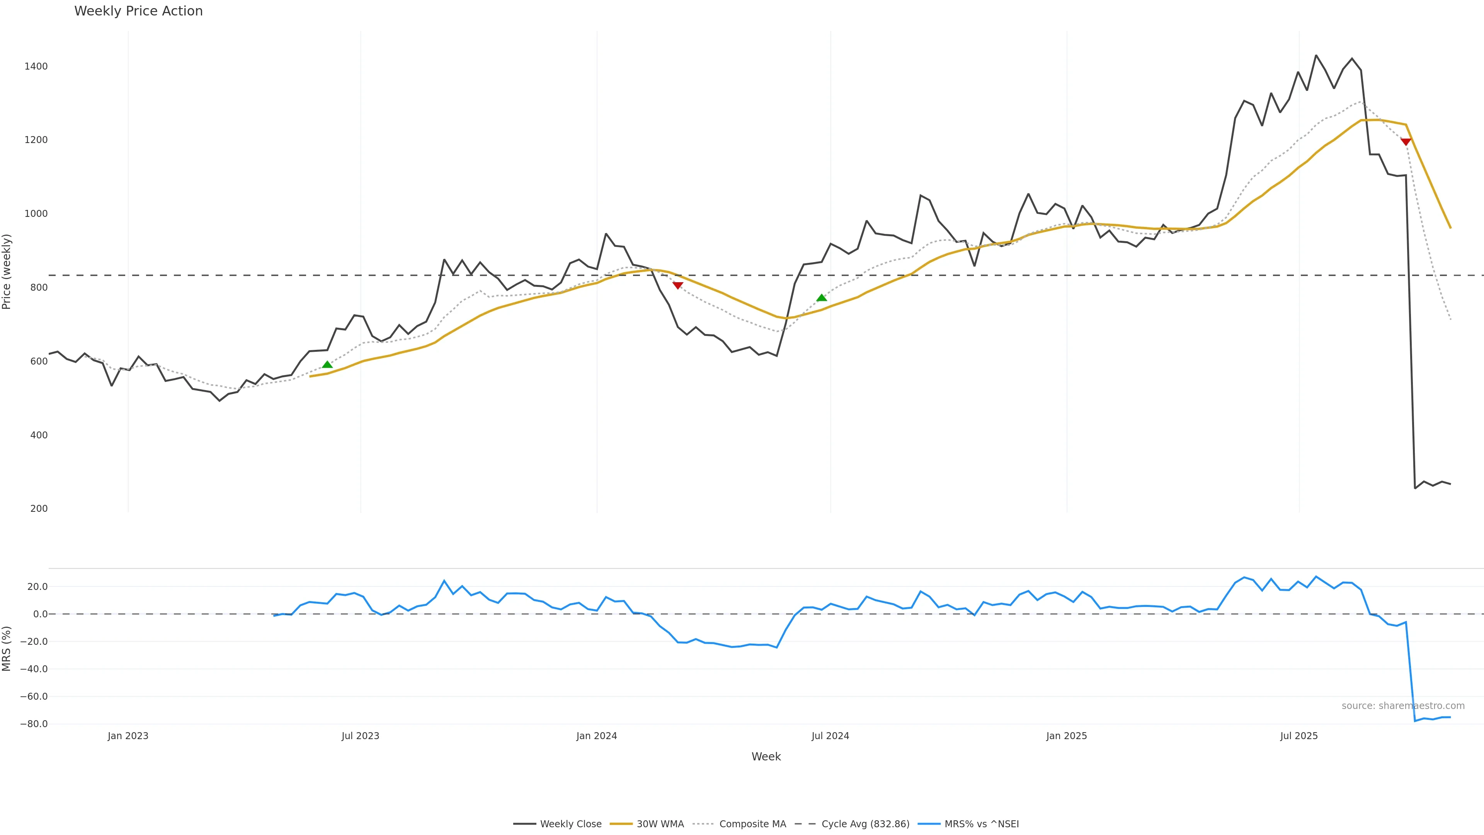The image size is (1484, 835).
Task: Click the Week x-axis title
Action: (x=766, y=757)
